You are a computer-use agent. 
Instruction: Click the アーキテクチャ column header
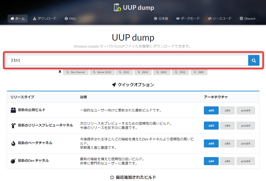pos(216,97)
